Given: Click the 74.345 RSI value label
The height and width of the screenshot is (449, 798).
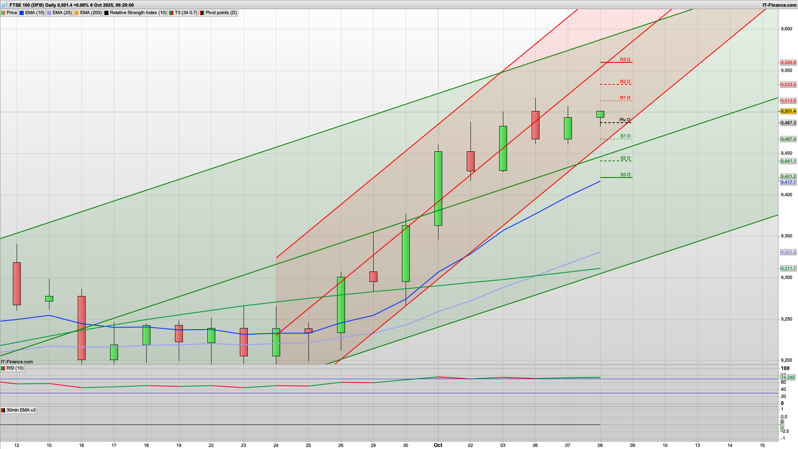Looking at the screenshot, I should [788, 377].
